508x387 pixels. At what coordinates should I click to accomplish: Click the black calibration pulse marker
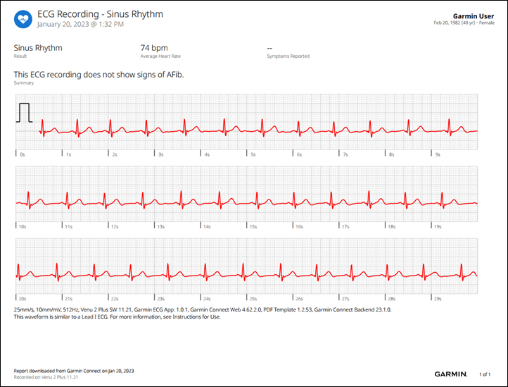25,113
